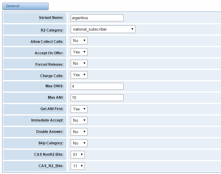Click the Variant Name label
This screenshot has height=174, width=221.
pyautogui.click(x=51, y=18)
